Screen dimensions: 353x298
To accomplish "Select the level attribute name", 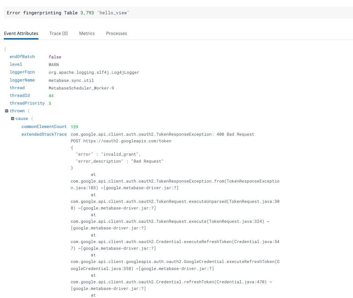I will tap(16, 64).
